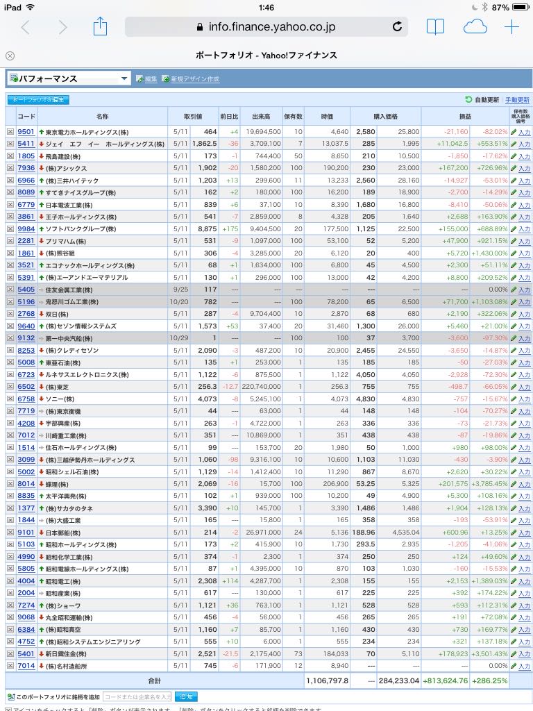Click the 名称 column header
This screenshot has width=533, height=711.
point(103,117)
